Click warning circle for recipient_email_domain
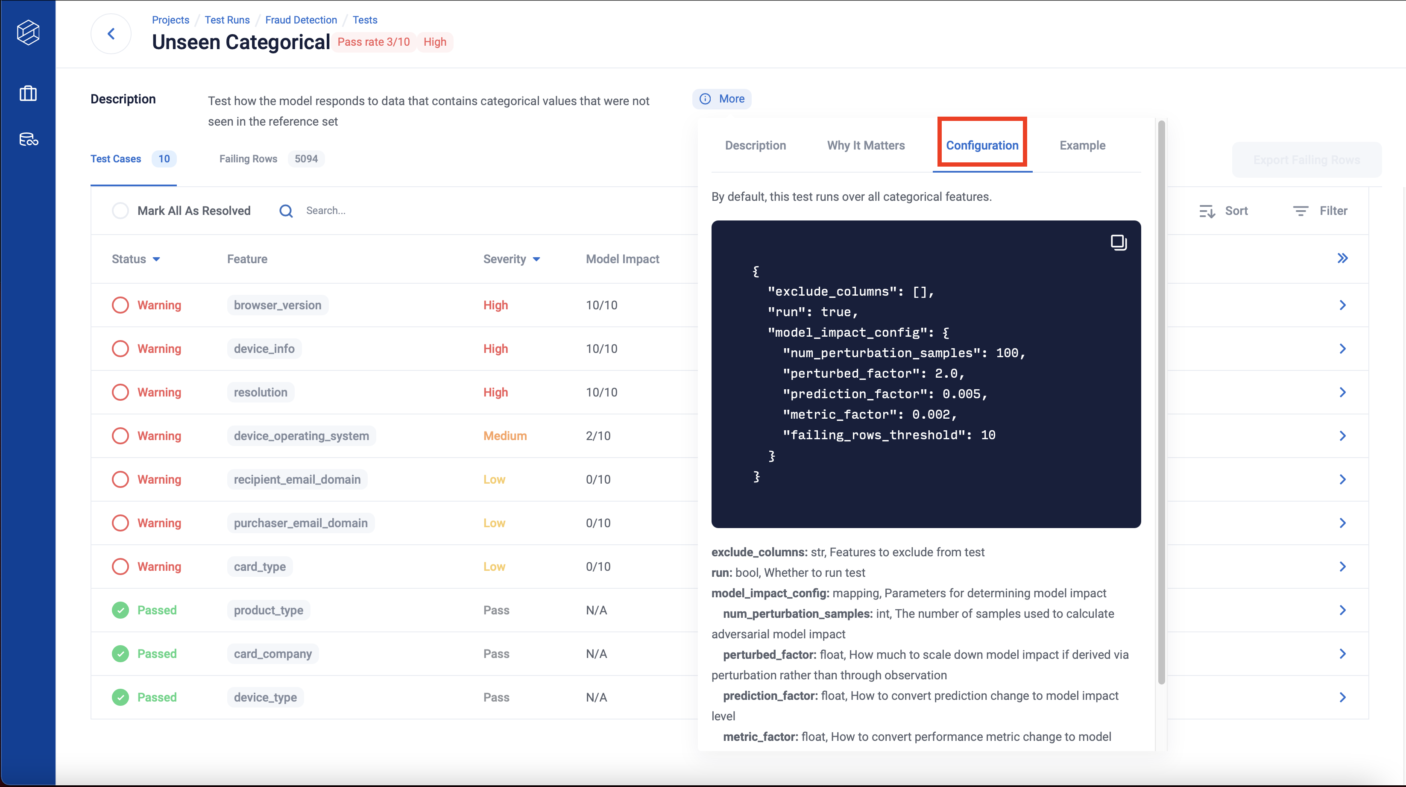Screen dimensions: 1406x787 pyautogui.click(x=120, y=479)
